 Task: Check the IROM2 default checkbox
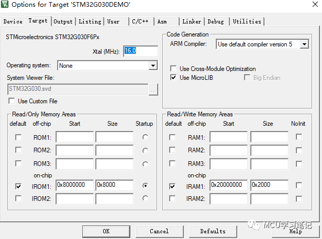pos(18,198)
